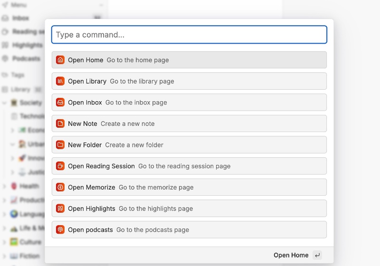The image size is (380, 266).
Task: Click 'Go to the podcasts page' description
Action: 152,229
